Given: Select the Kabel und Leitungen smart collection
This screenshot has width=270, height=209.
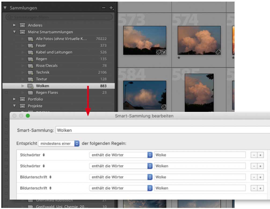Looking at the screenshot, I should pos(54,52).
